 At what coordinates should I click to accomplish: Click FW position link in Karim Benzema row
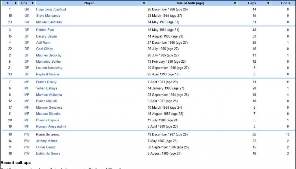[27, 135]
